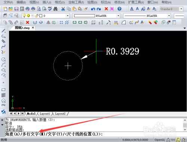Screen dimensions: 187x142
Task: Click the Paste clipboard icon
Action: point(74,9)
